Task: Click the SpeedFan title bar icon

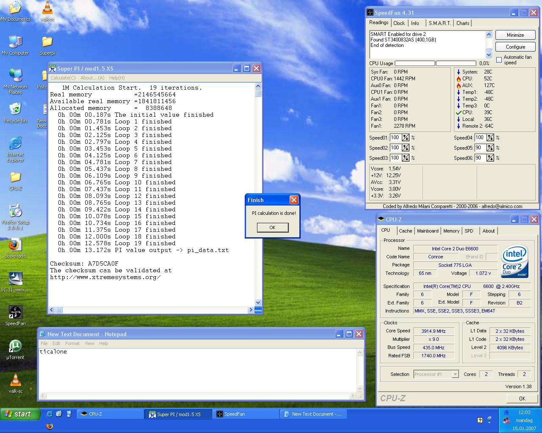Action: 370,13
